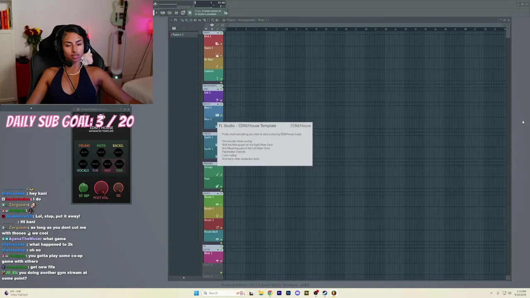This screenshot has height=298, width=530.
Task: Select the playlist slip tool
Action: [x=200, y=20]
